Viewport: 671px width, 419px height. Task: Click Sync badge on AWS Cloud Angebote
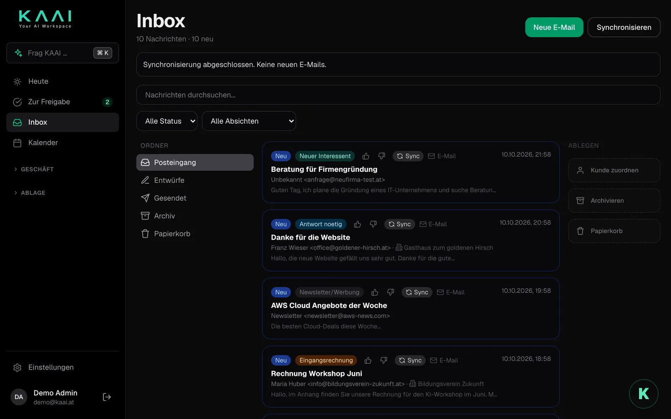[417, 292]
